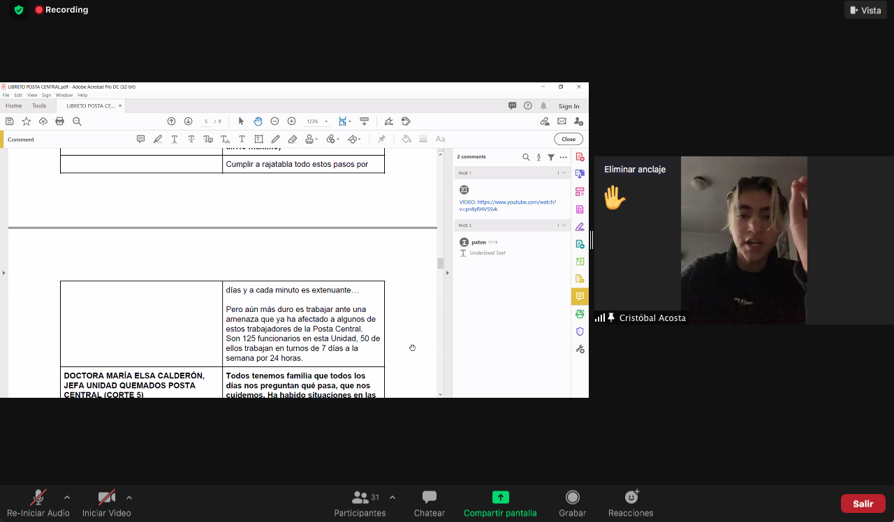Click the Sign In button
The image size is (894, 522).
(569, 106)
